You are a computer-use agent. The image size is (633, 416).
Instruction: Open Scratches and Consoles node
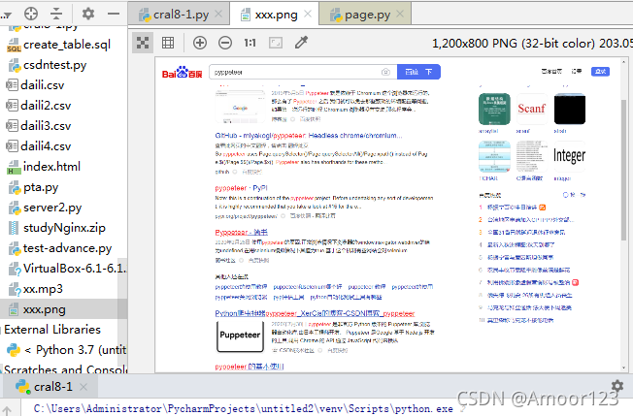coord(64,368)
